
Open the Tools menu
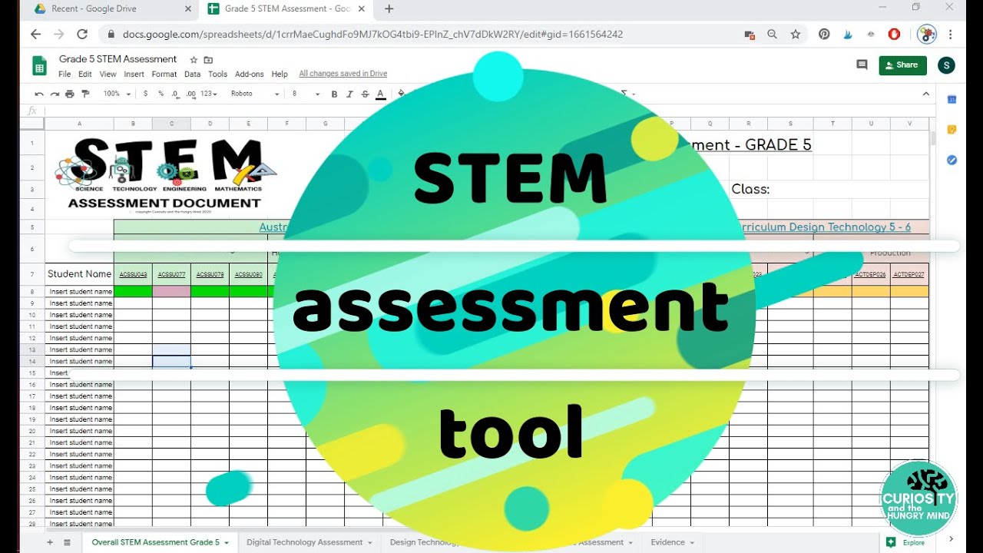pos(218,75)
